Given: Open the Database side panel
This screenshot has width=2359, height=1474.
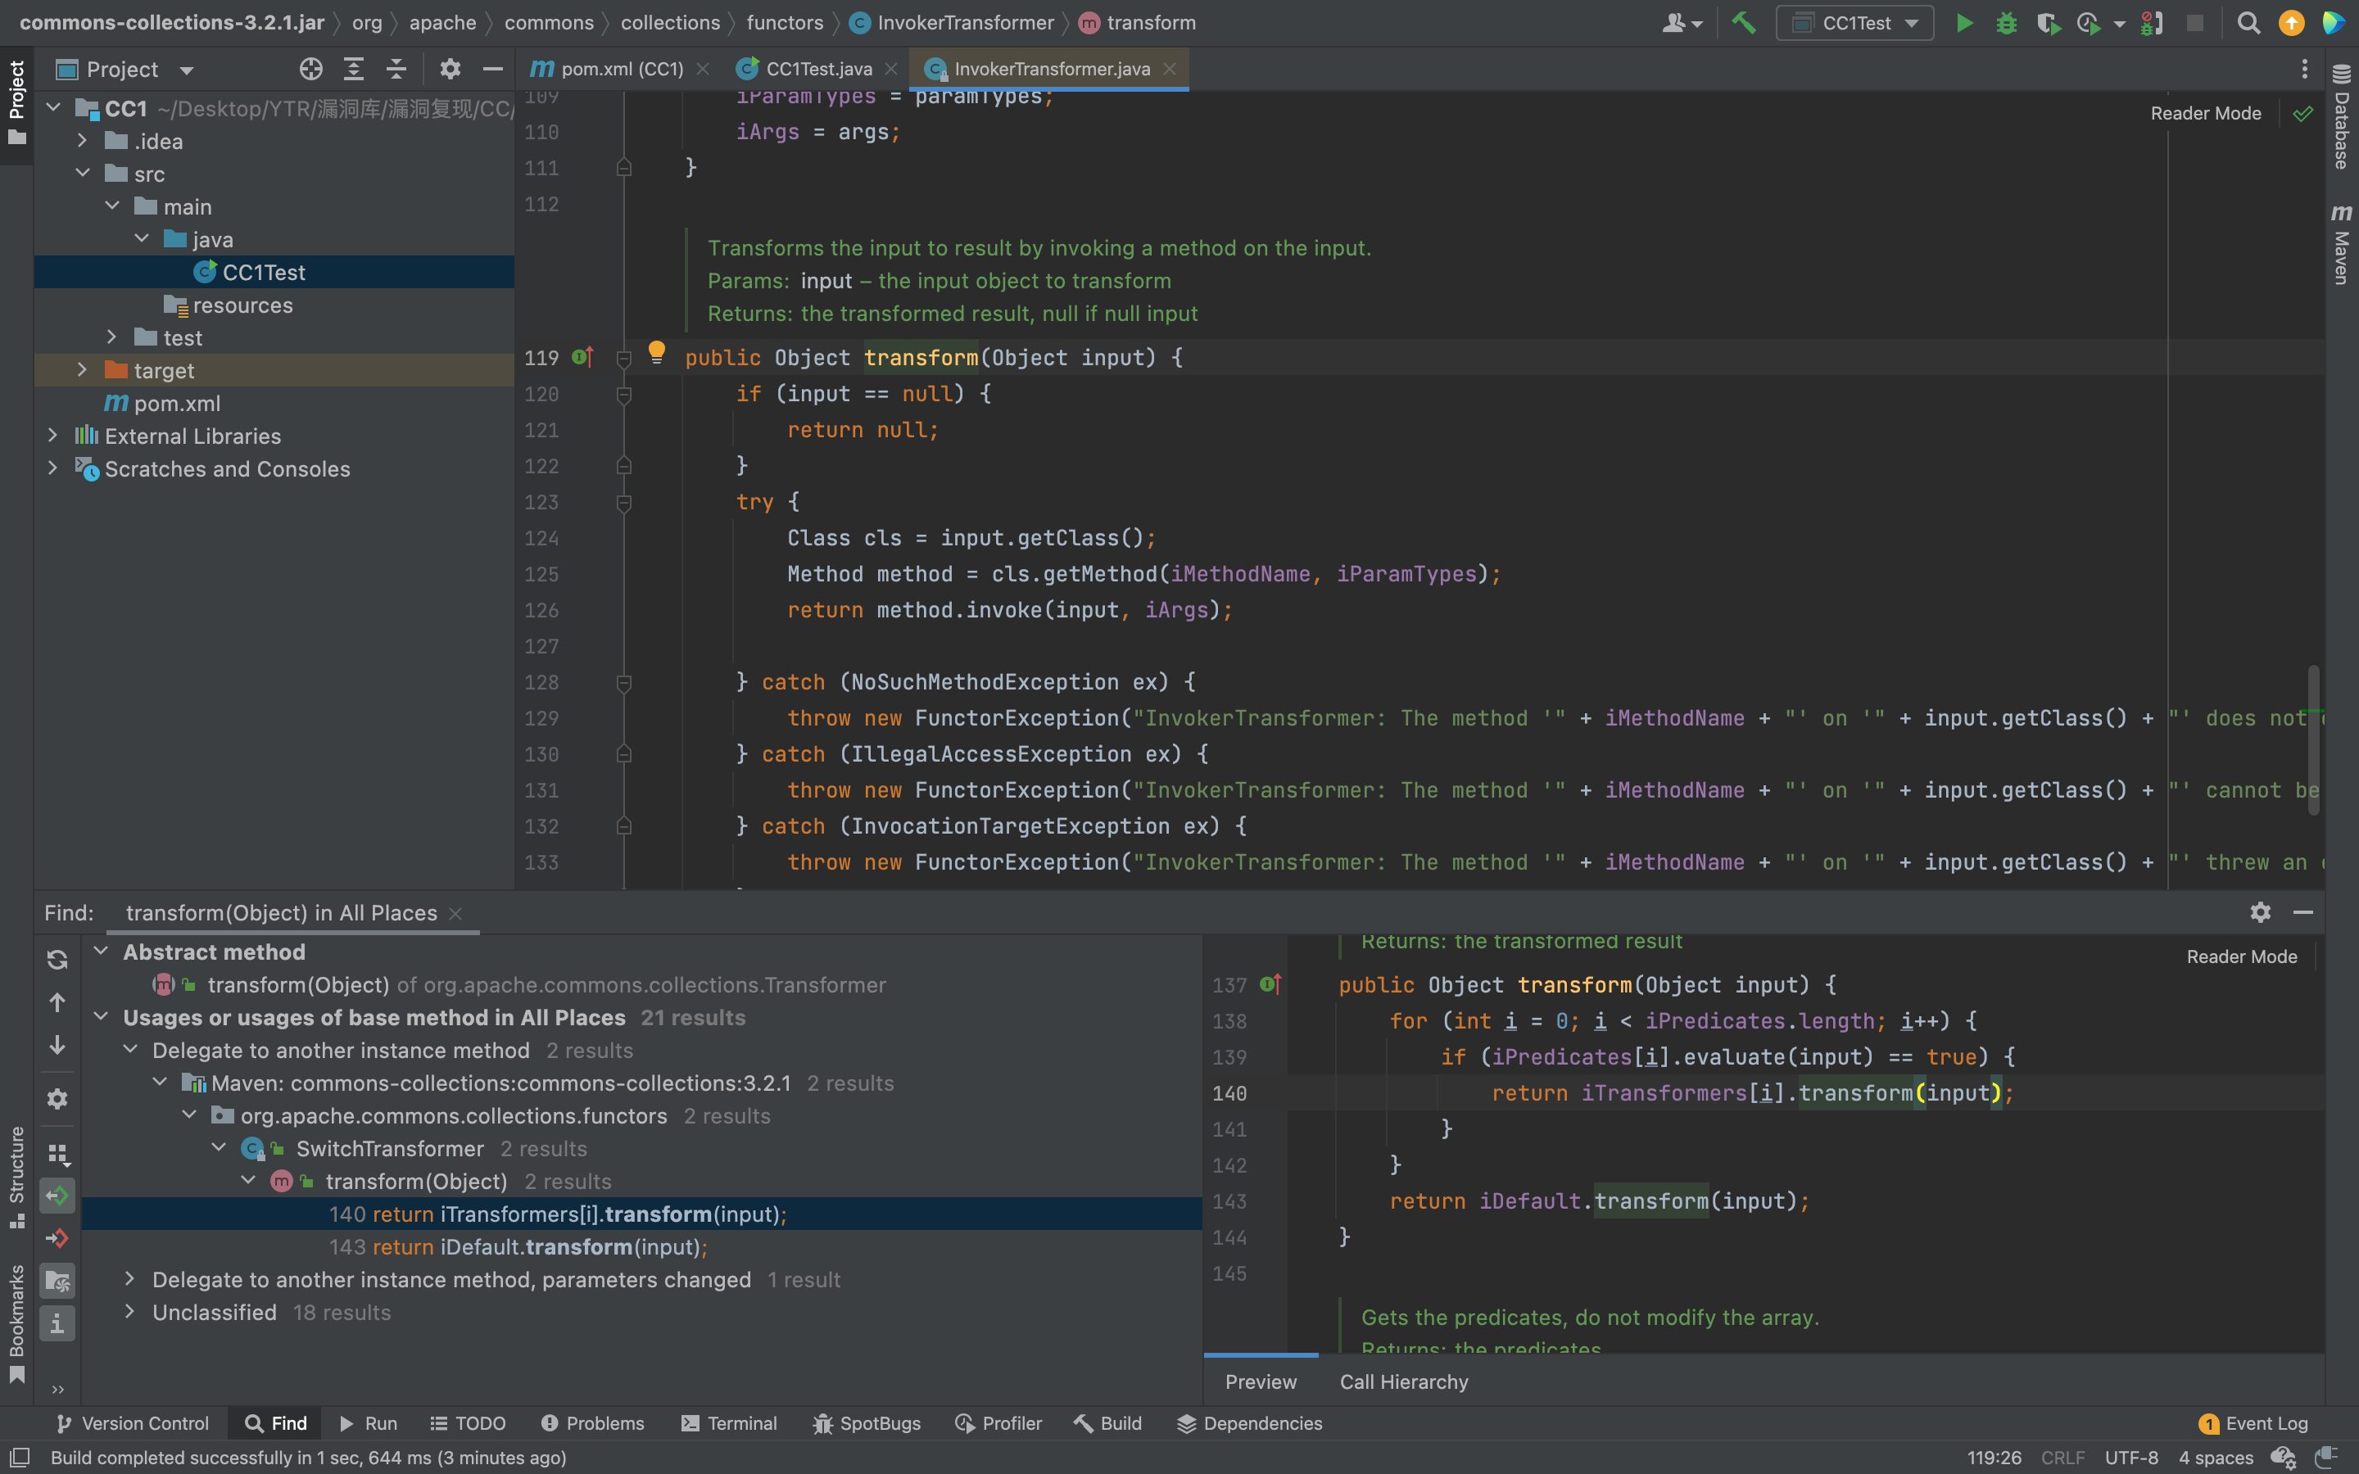Looking at the screenshot, I should tap(2340, 117).
